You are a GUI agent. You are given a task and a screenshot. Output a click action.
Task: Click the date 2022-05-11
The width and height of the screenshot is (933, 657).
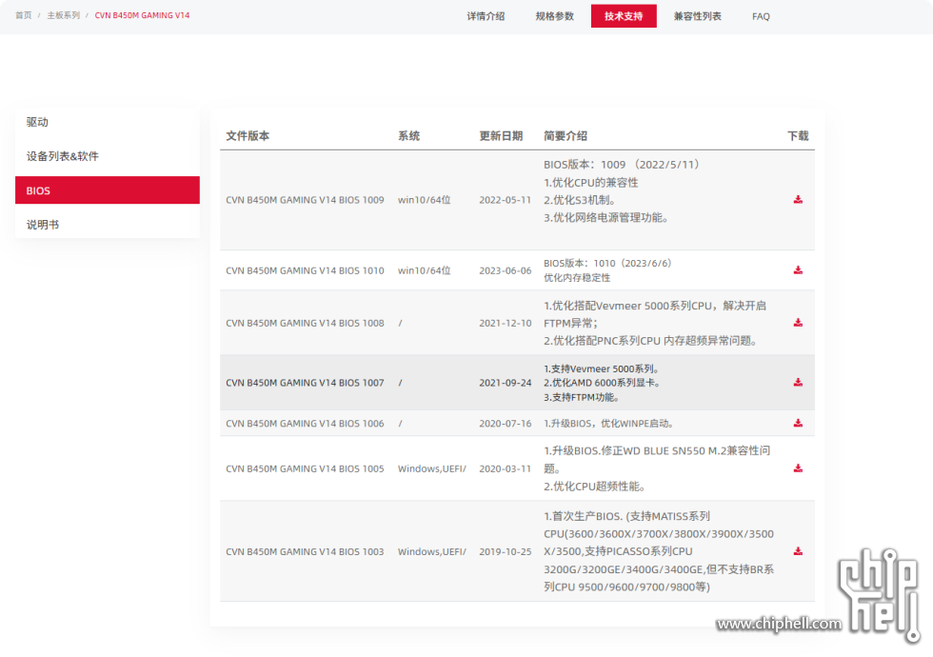click(506, 200)
